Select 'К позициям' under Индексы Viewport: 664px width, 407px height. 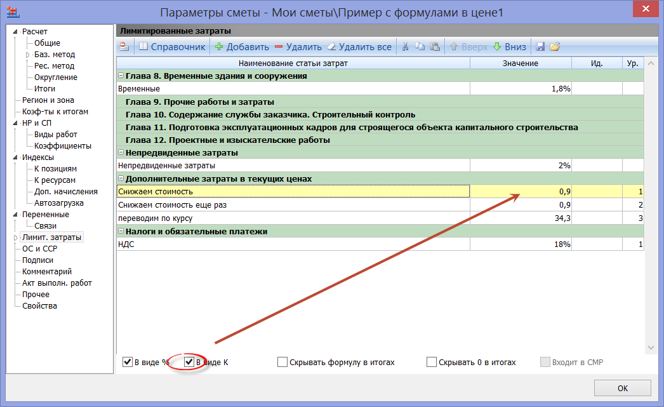click(55, 168)
